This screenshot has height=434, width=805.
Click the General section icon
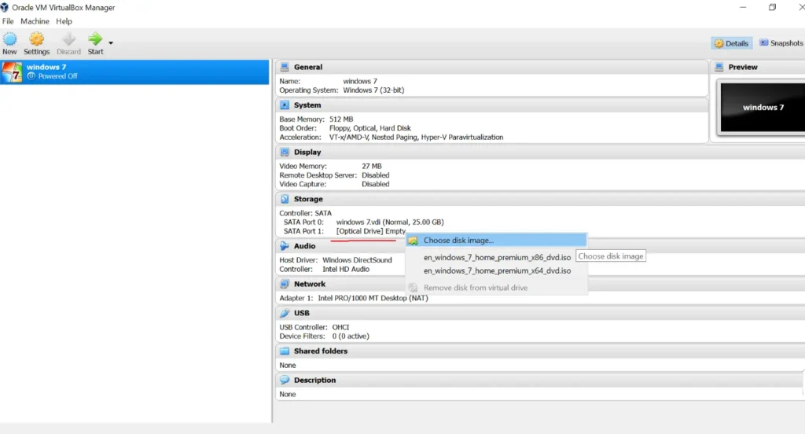(285, 67)
